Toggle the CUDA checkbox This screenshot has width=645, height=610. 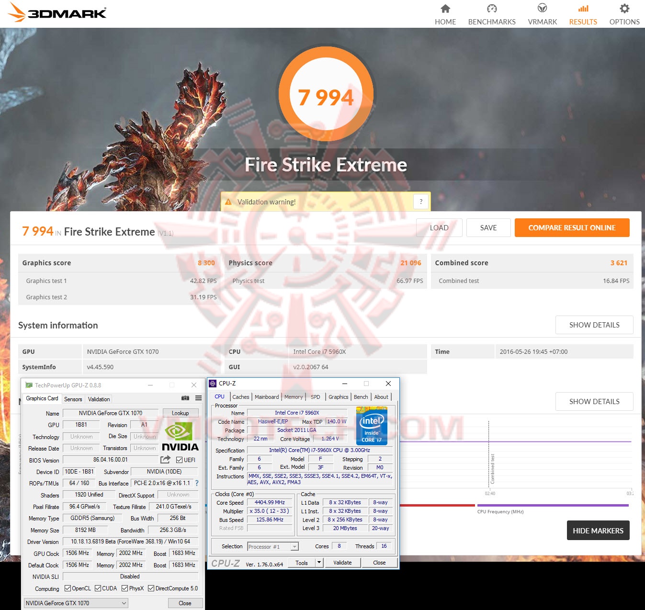[x=98, y=588]
